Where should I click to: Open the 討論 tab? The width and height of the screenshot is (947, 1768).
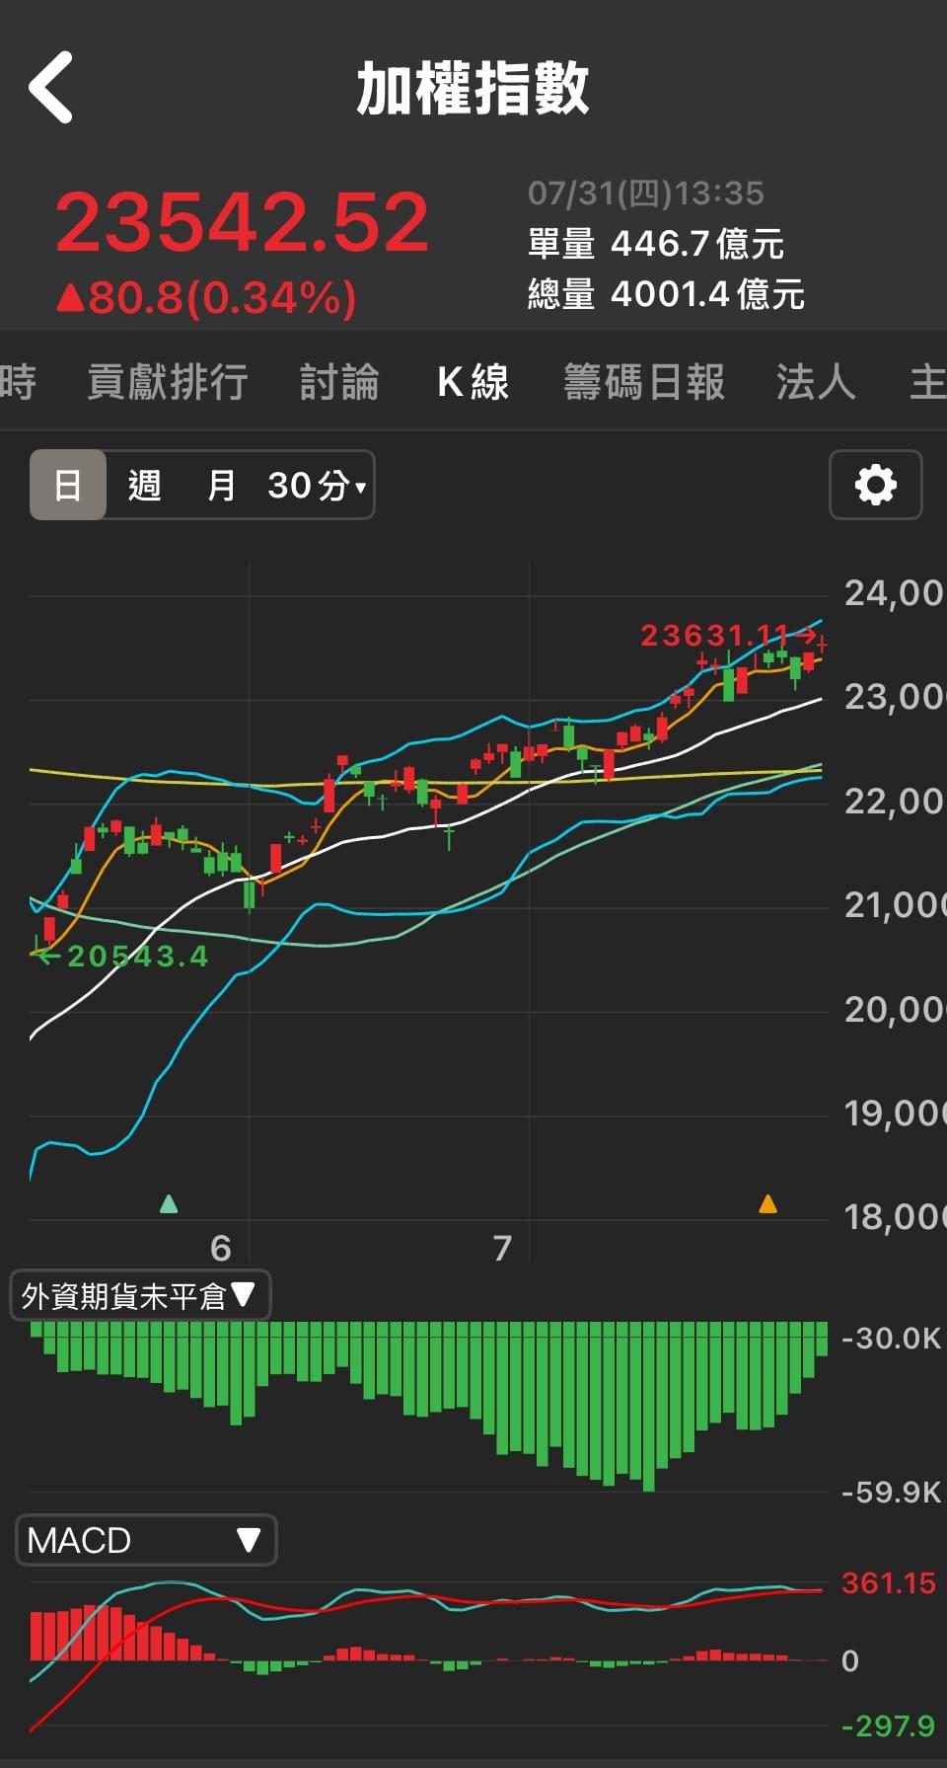click(339, 382)
